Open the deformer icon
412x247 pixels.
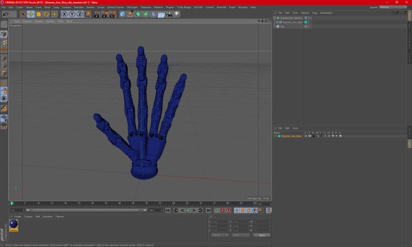pos(153,14)
